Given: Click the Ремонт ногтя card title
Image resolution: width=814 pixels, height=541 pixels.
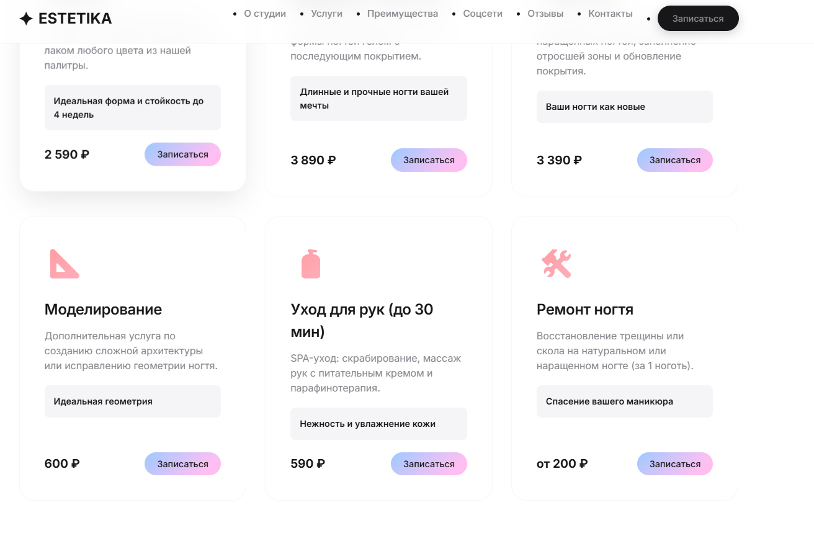Looking at the screenshot, I should tap(585, 310).
